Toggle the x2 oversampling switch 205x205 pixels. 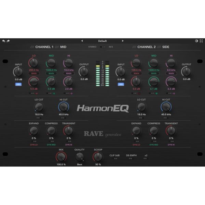[x=146, y=159]
